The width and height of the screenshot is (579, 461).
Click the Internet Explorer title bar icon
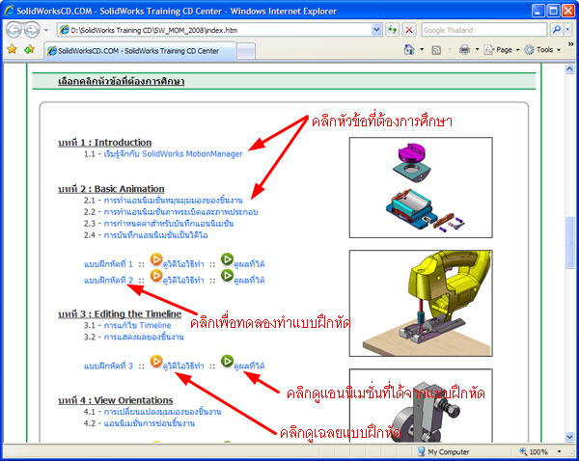click(x=9, y=11)
